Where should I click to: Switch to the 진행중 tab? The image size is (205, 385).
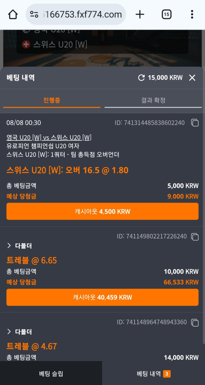pos(52,100)
